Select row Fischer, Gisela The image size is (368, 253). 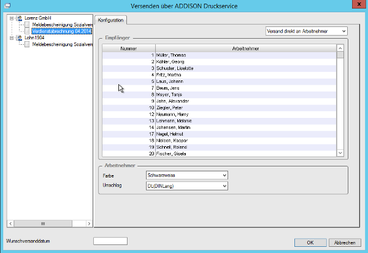pos(219,154)
